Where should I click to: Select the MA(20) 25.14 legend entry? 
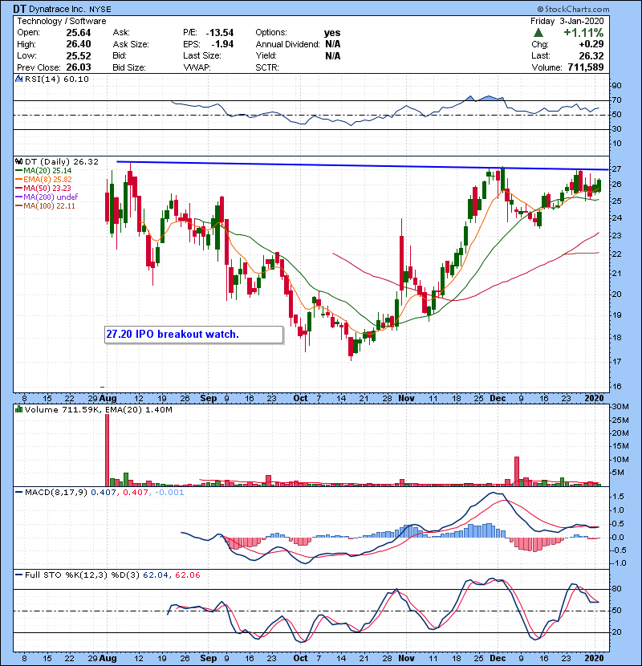pyautogui.click(x=43, y=171)
